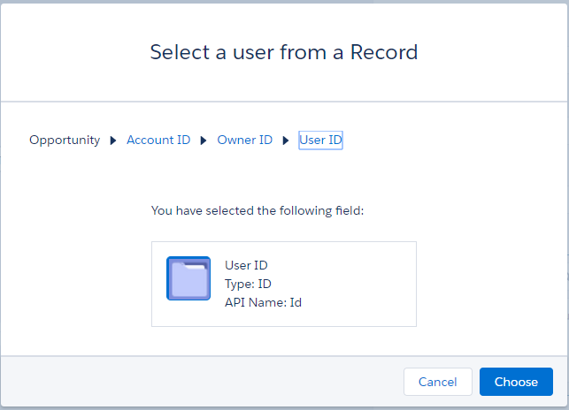569x410 pixels.
Task: Click the 'API Name: Id' line
Action: [264, 302]
